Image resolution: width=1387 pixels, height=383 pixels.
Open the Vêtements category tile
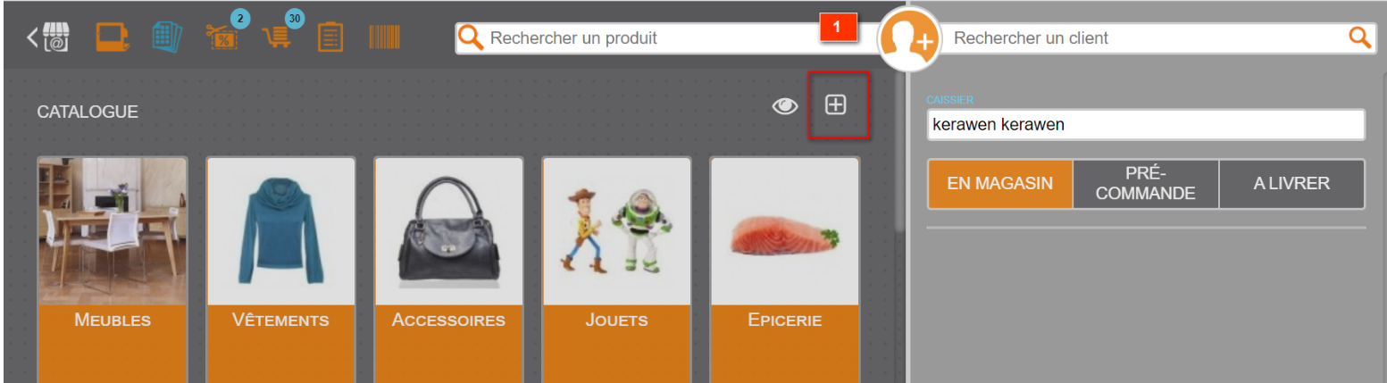(281, 270)
